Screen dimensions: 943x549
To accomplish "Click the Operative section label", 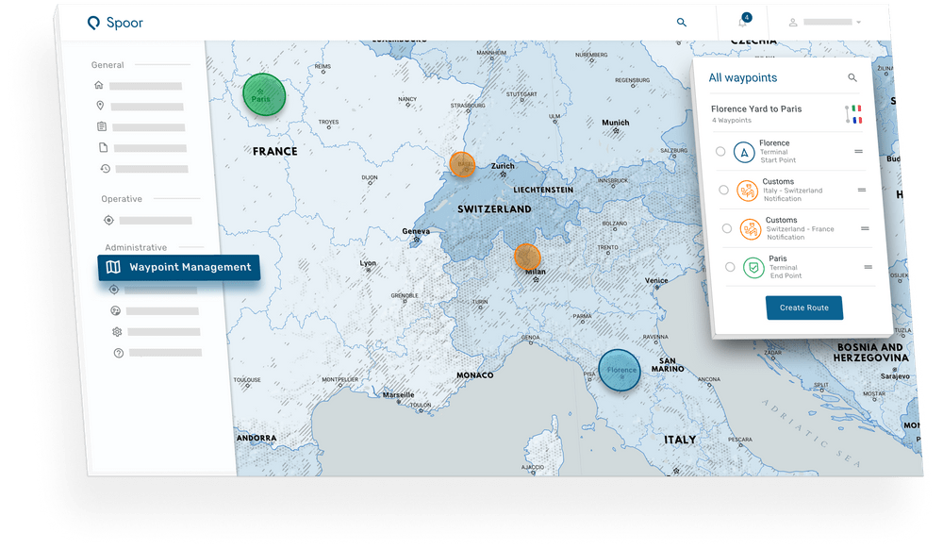I will pyautogui.click(x=122, y=199).
